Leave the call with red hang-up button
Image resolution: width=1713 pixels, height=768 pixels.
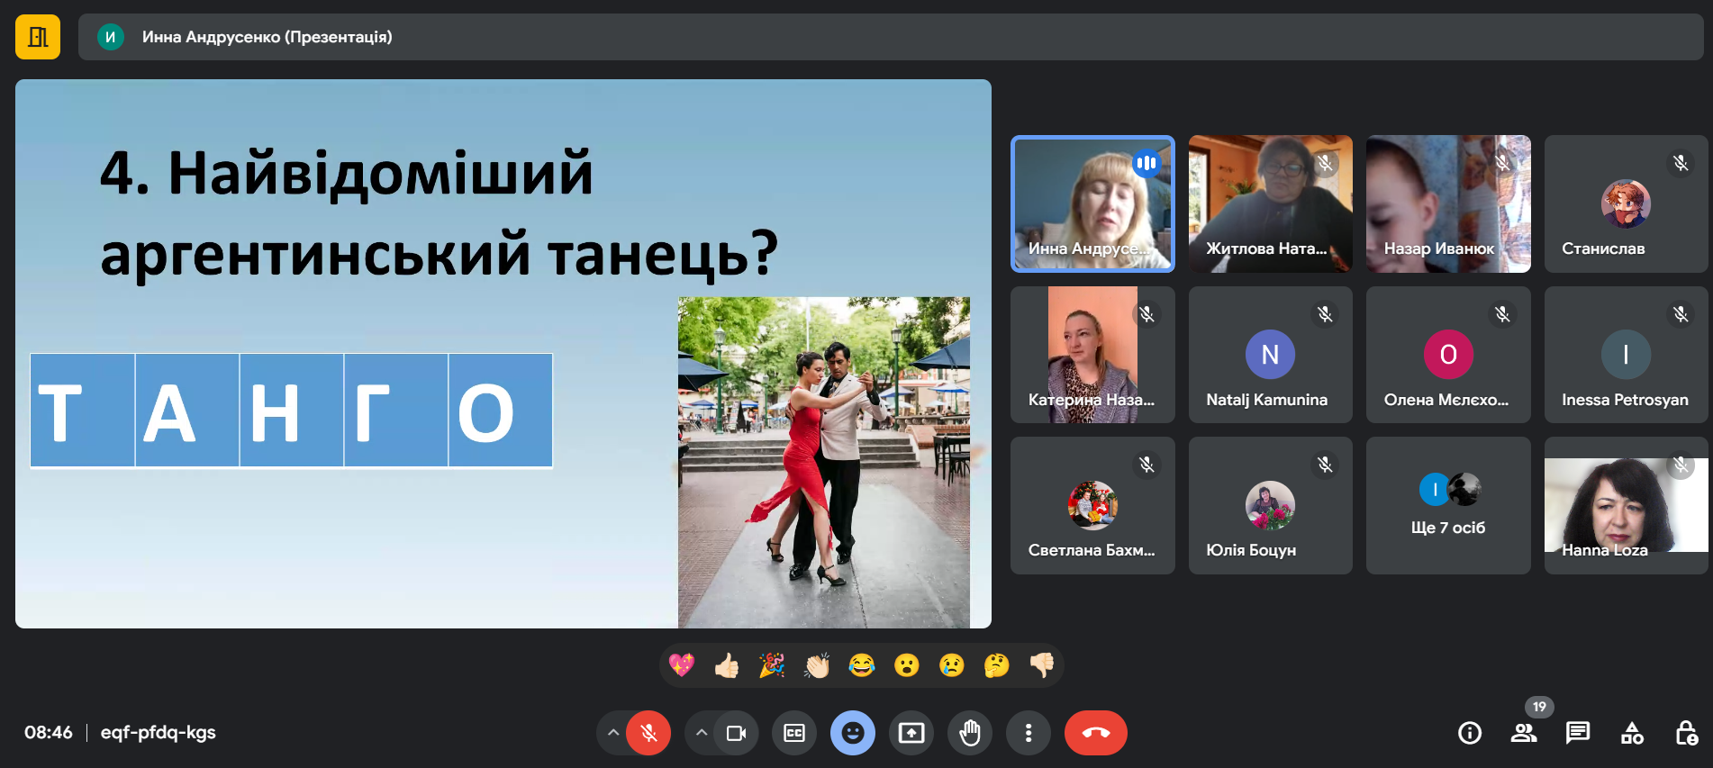[x=1095, y=733]
